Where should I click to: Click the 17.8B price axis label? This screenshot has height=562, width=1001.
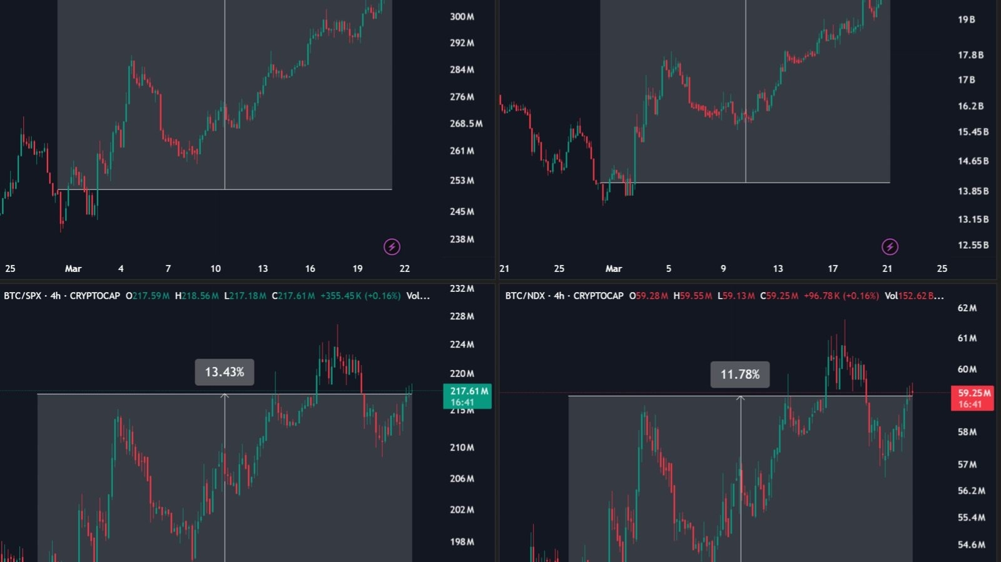[x=971, y=55]
